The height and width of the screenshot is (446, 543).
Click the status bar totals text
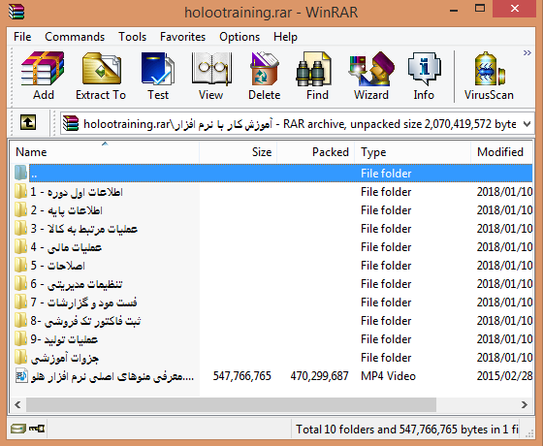[x=407, y=429]
